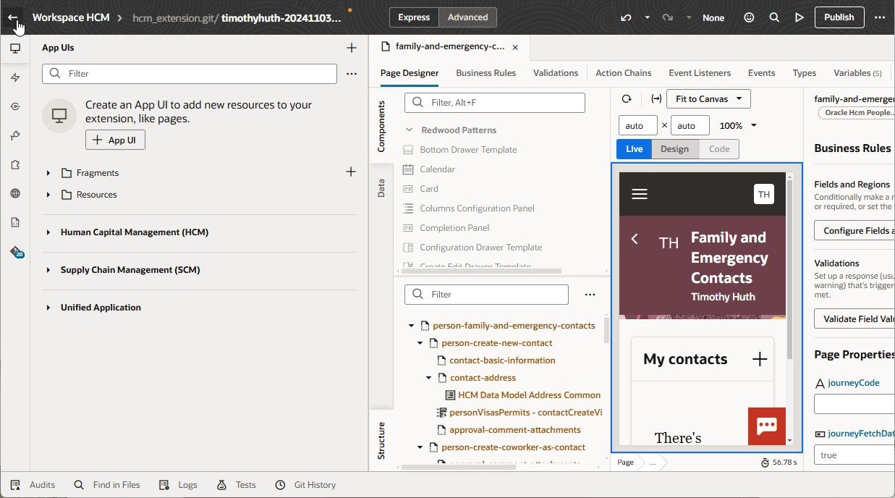Click the back arrow in header
The width and height of the screenshot is (895, 498).
pos(13,17)
